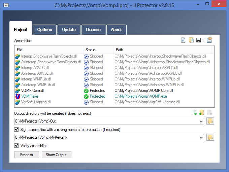Click Protected status text for VOMP.exe

pos(98,96)
